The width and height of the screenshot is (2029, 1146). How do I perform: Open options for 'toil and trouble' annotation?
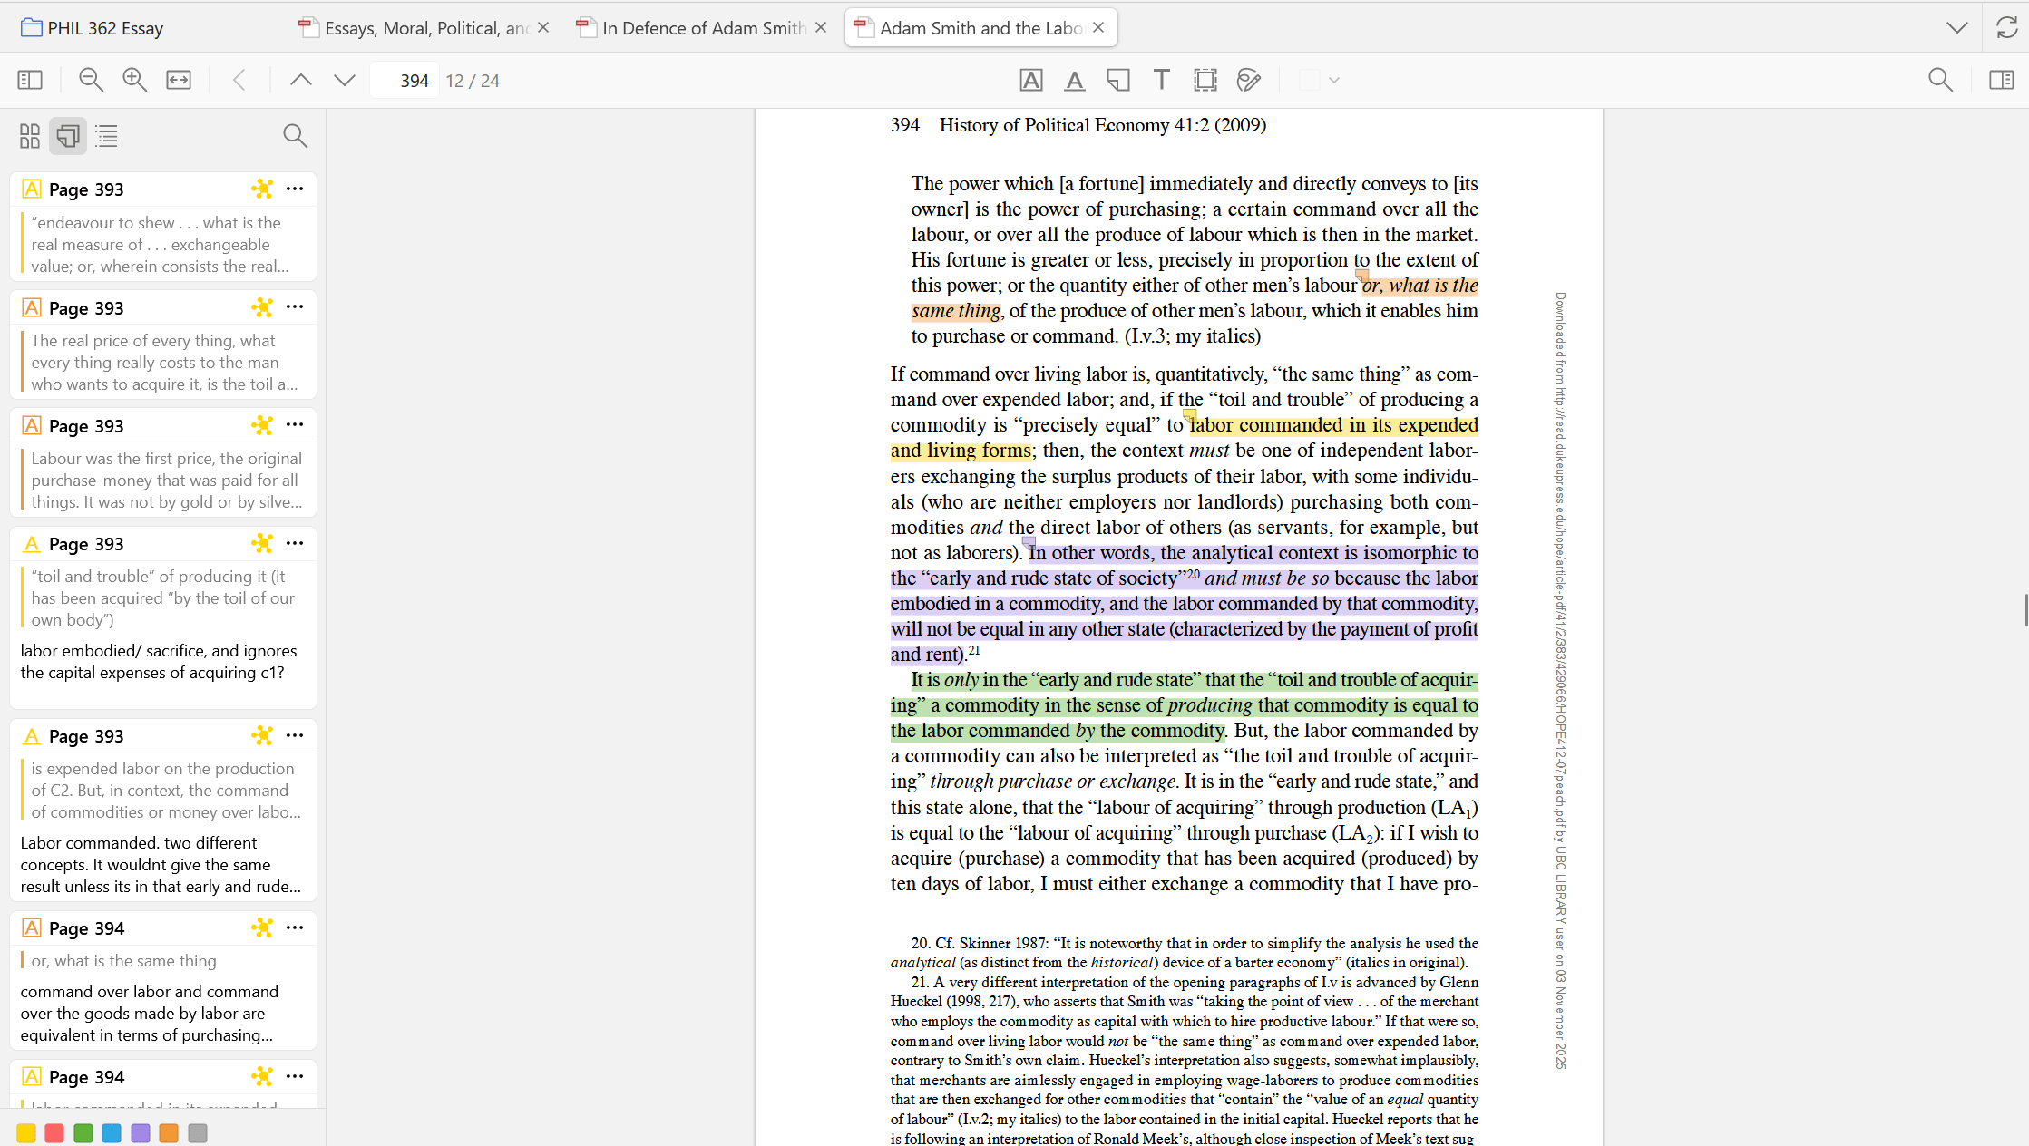pos(295,543)
